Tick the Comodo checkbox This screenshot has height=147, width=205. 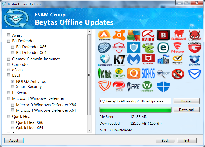(x=9, y=64)
